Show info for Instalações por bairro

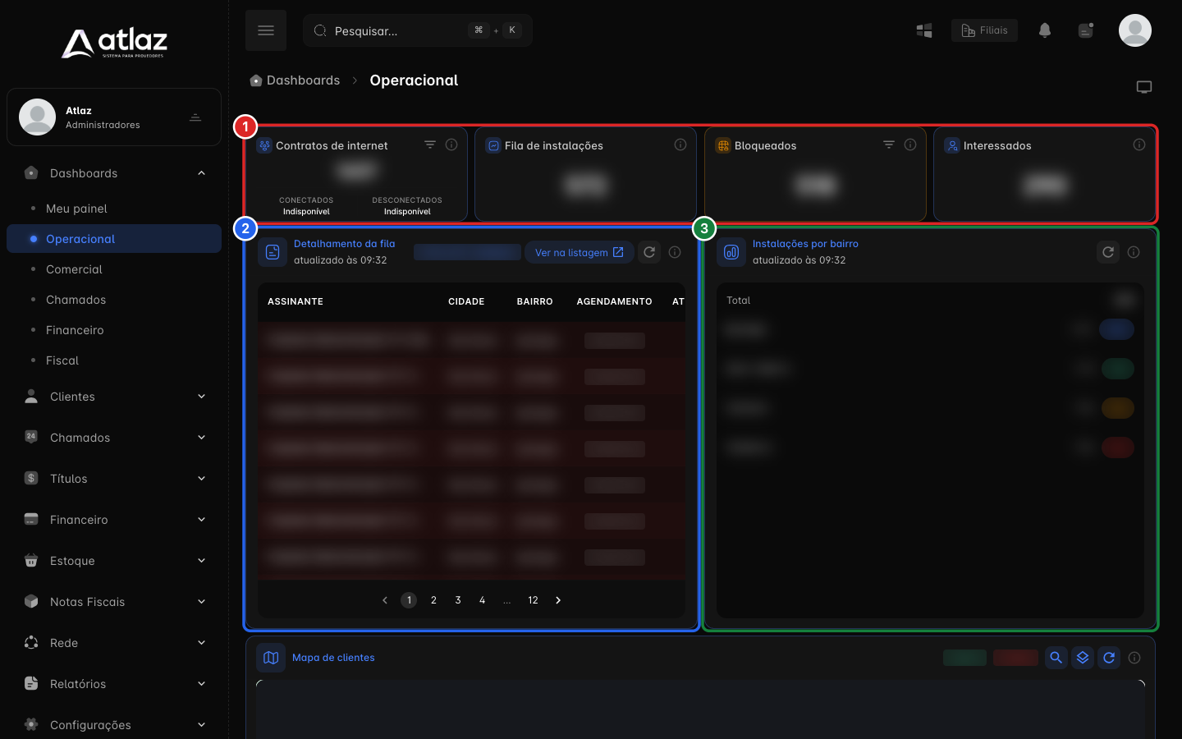(x=1134, y=252)
